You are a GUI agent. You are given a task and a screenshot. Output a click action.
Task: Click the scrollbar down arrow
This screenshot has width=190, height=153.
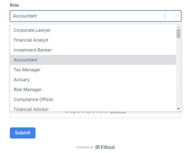178,109
